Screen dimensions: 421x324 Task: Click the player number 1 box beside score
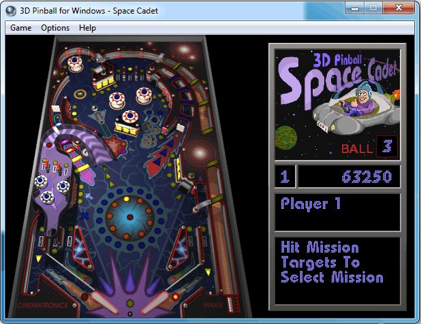tap(285, 177)
